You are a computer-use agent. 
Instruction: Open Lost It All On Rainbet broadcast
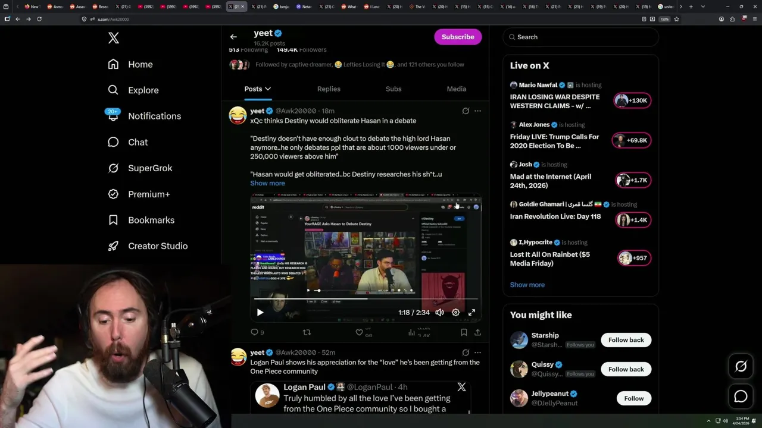pos(581,254)
